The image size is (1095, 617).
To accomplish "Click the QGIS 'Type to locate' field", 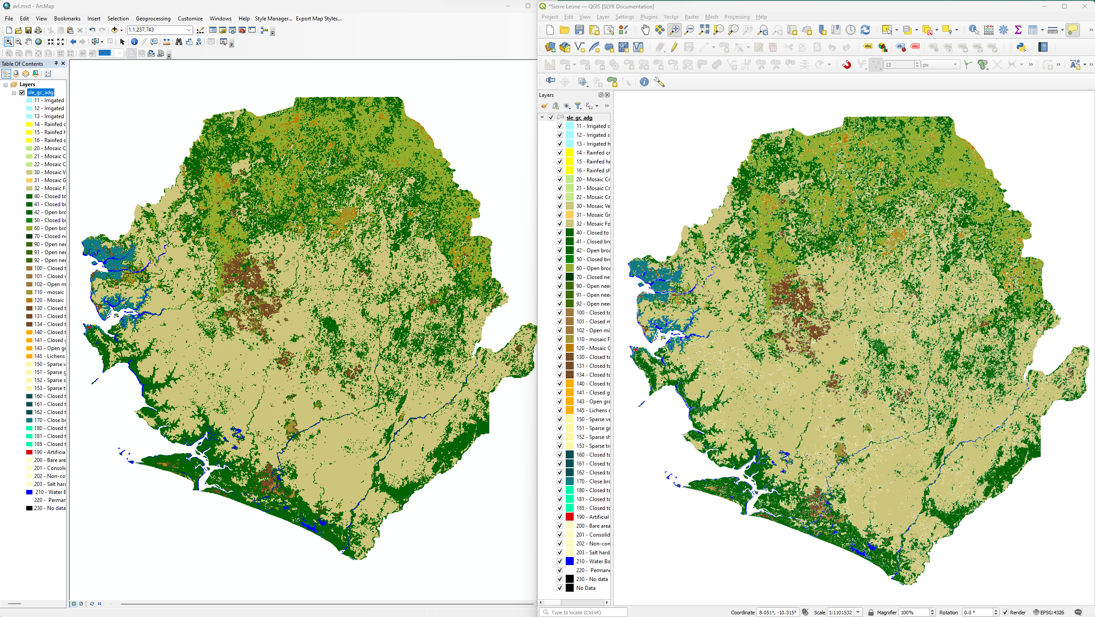I will [x=583, y=613].
